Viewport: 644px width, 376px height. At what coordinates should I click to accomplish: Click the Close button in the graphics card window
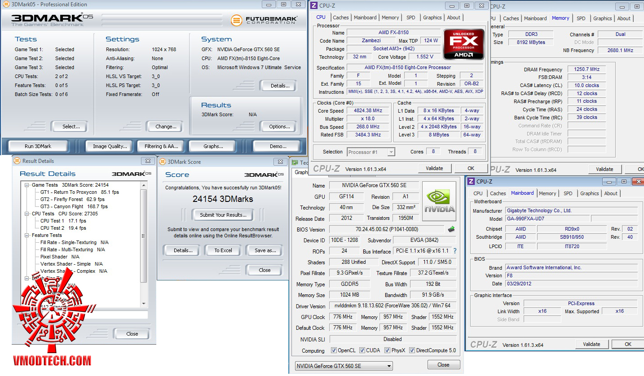point(443,365)
